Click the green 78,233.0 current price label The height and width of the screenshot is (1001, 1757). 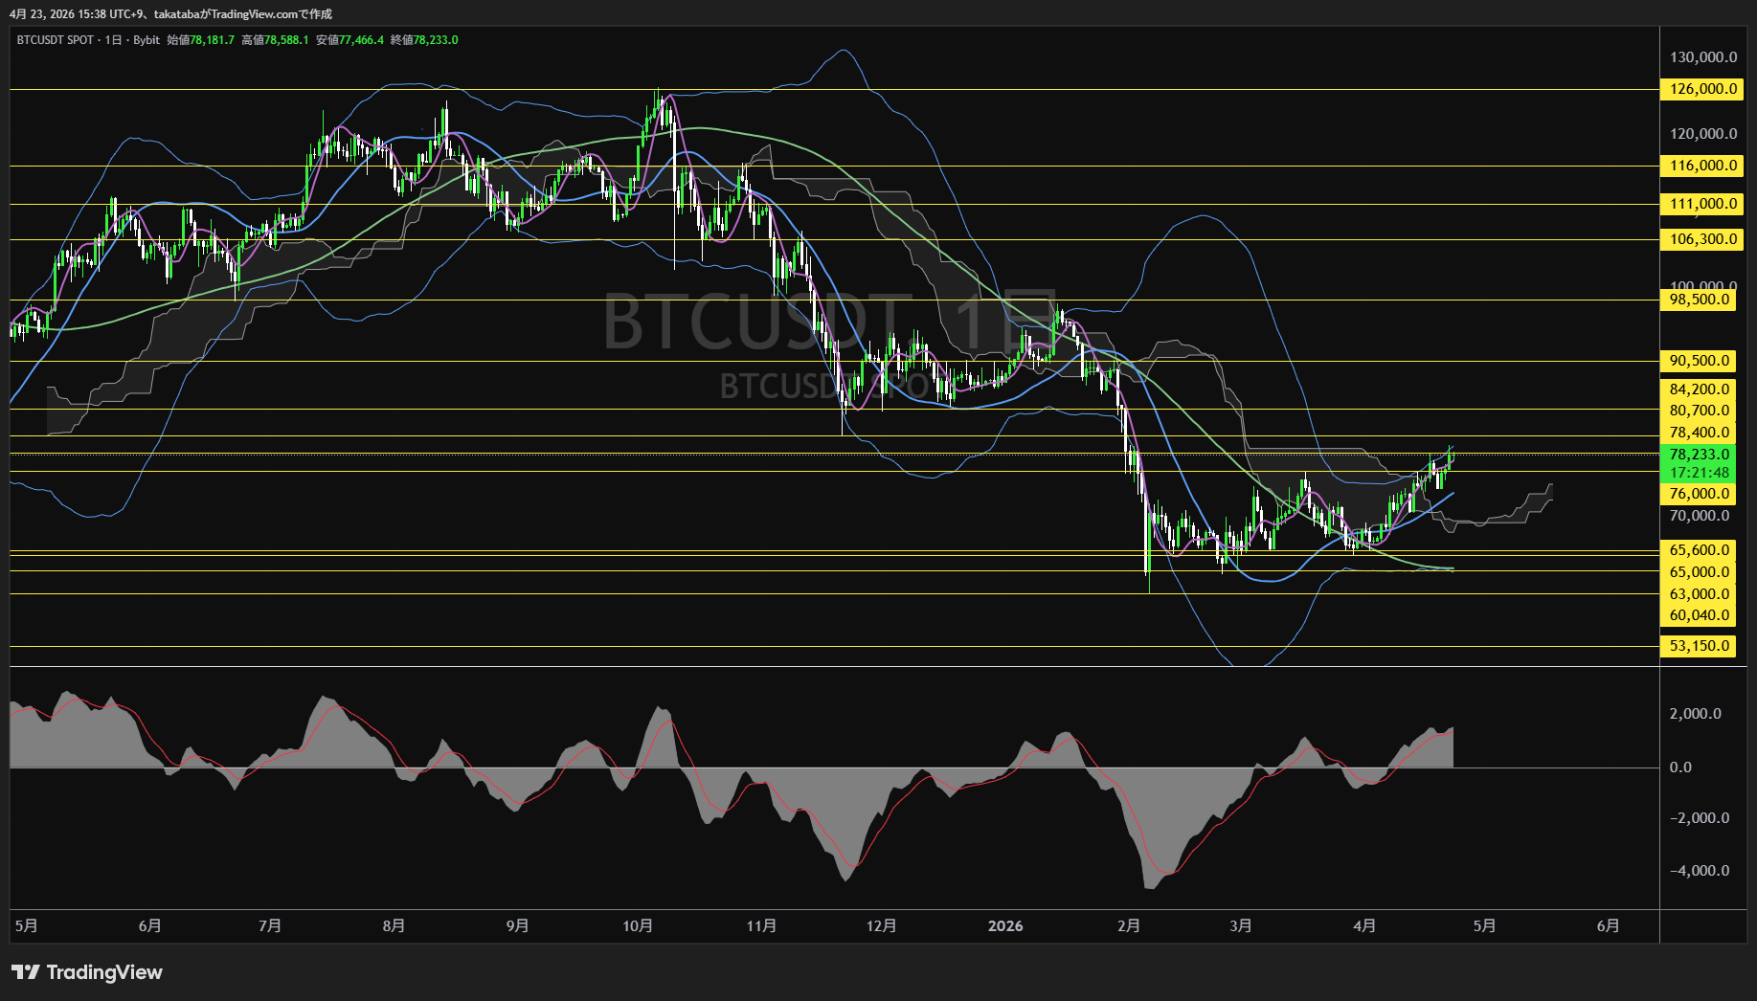pyautogui.click(x=1700, y=455)
